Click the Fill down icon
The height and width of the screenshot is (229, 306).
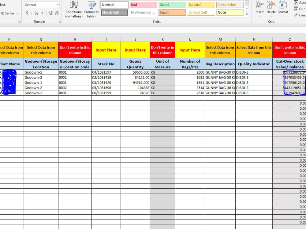coord(296,9)
